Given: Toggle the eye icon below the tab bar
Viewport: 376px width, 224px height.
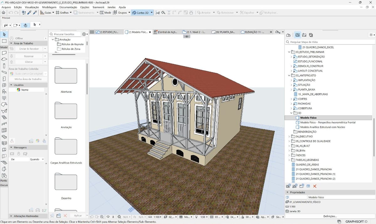Looking at the screenshot, I should click(187, 37).
